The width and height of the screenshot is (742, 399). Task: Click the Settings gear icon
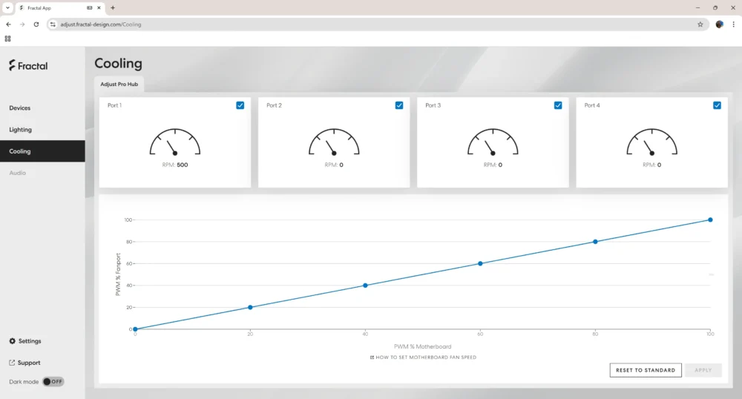click(x=13, y=341)
